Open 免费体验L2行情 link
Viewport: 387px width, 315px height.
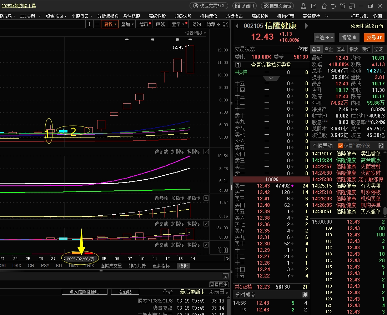(367, 26)
